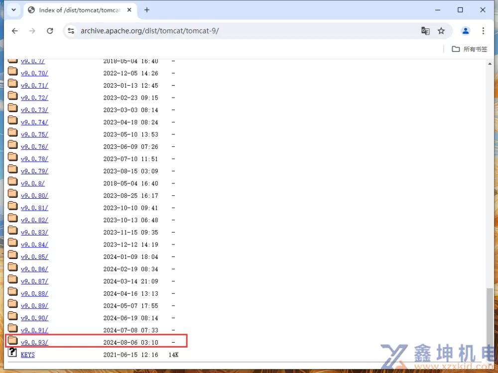Image resolution: width=498 pixels, height=373 pixels.
Task: Click the folder icon beside v9.0.83/
Action: (13, 230)
